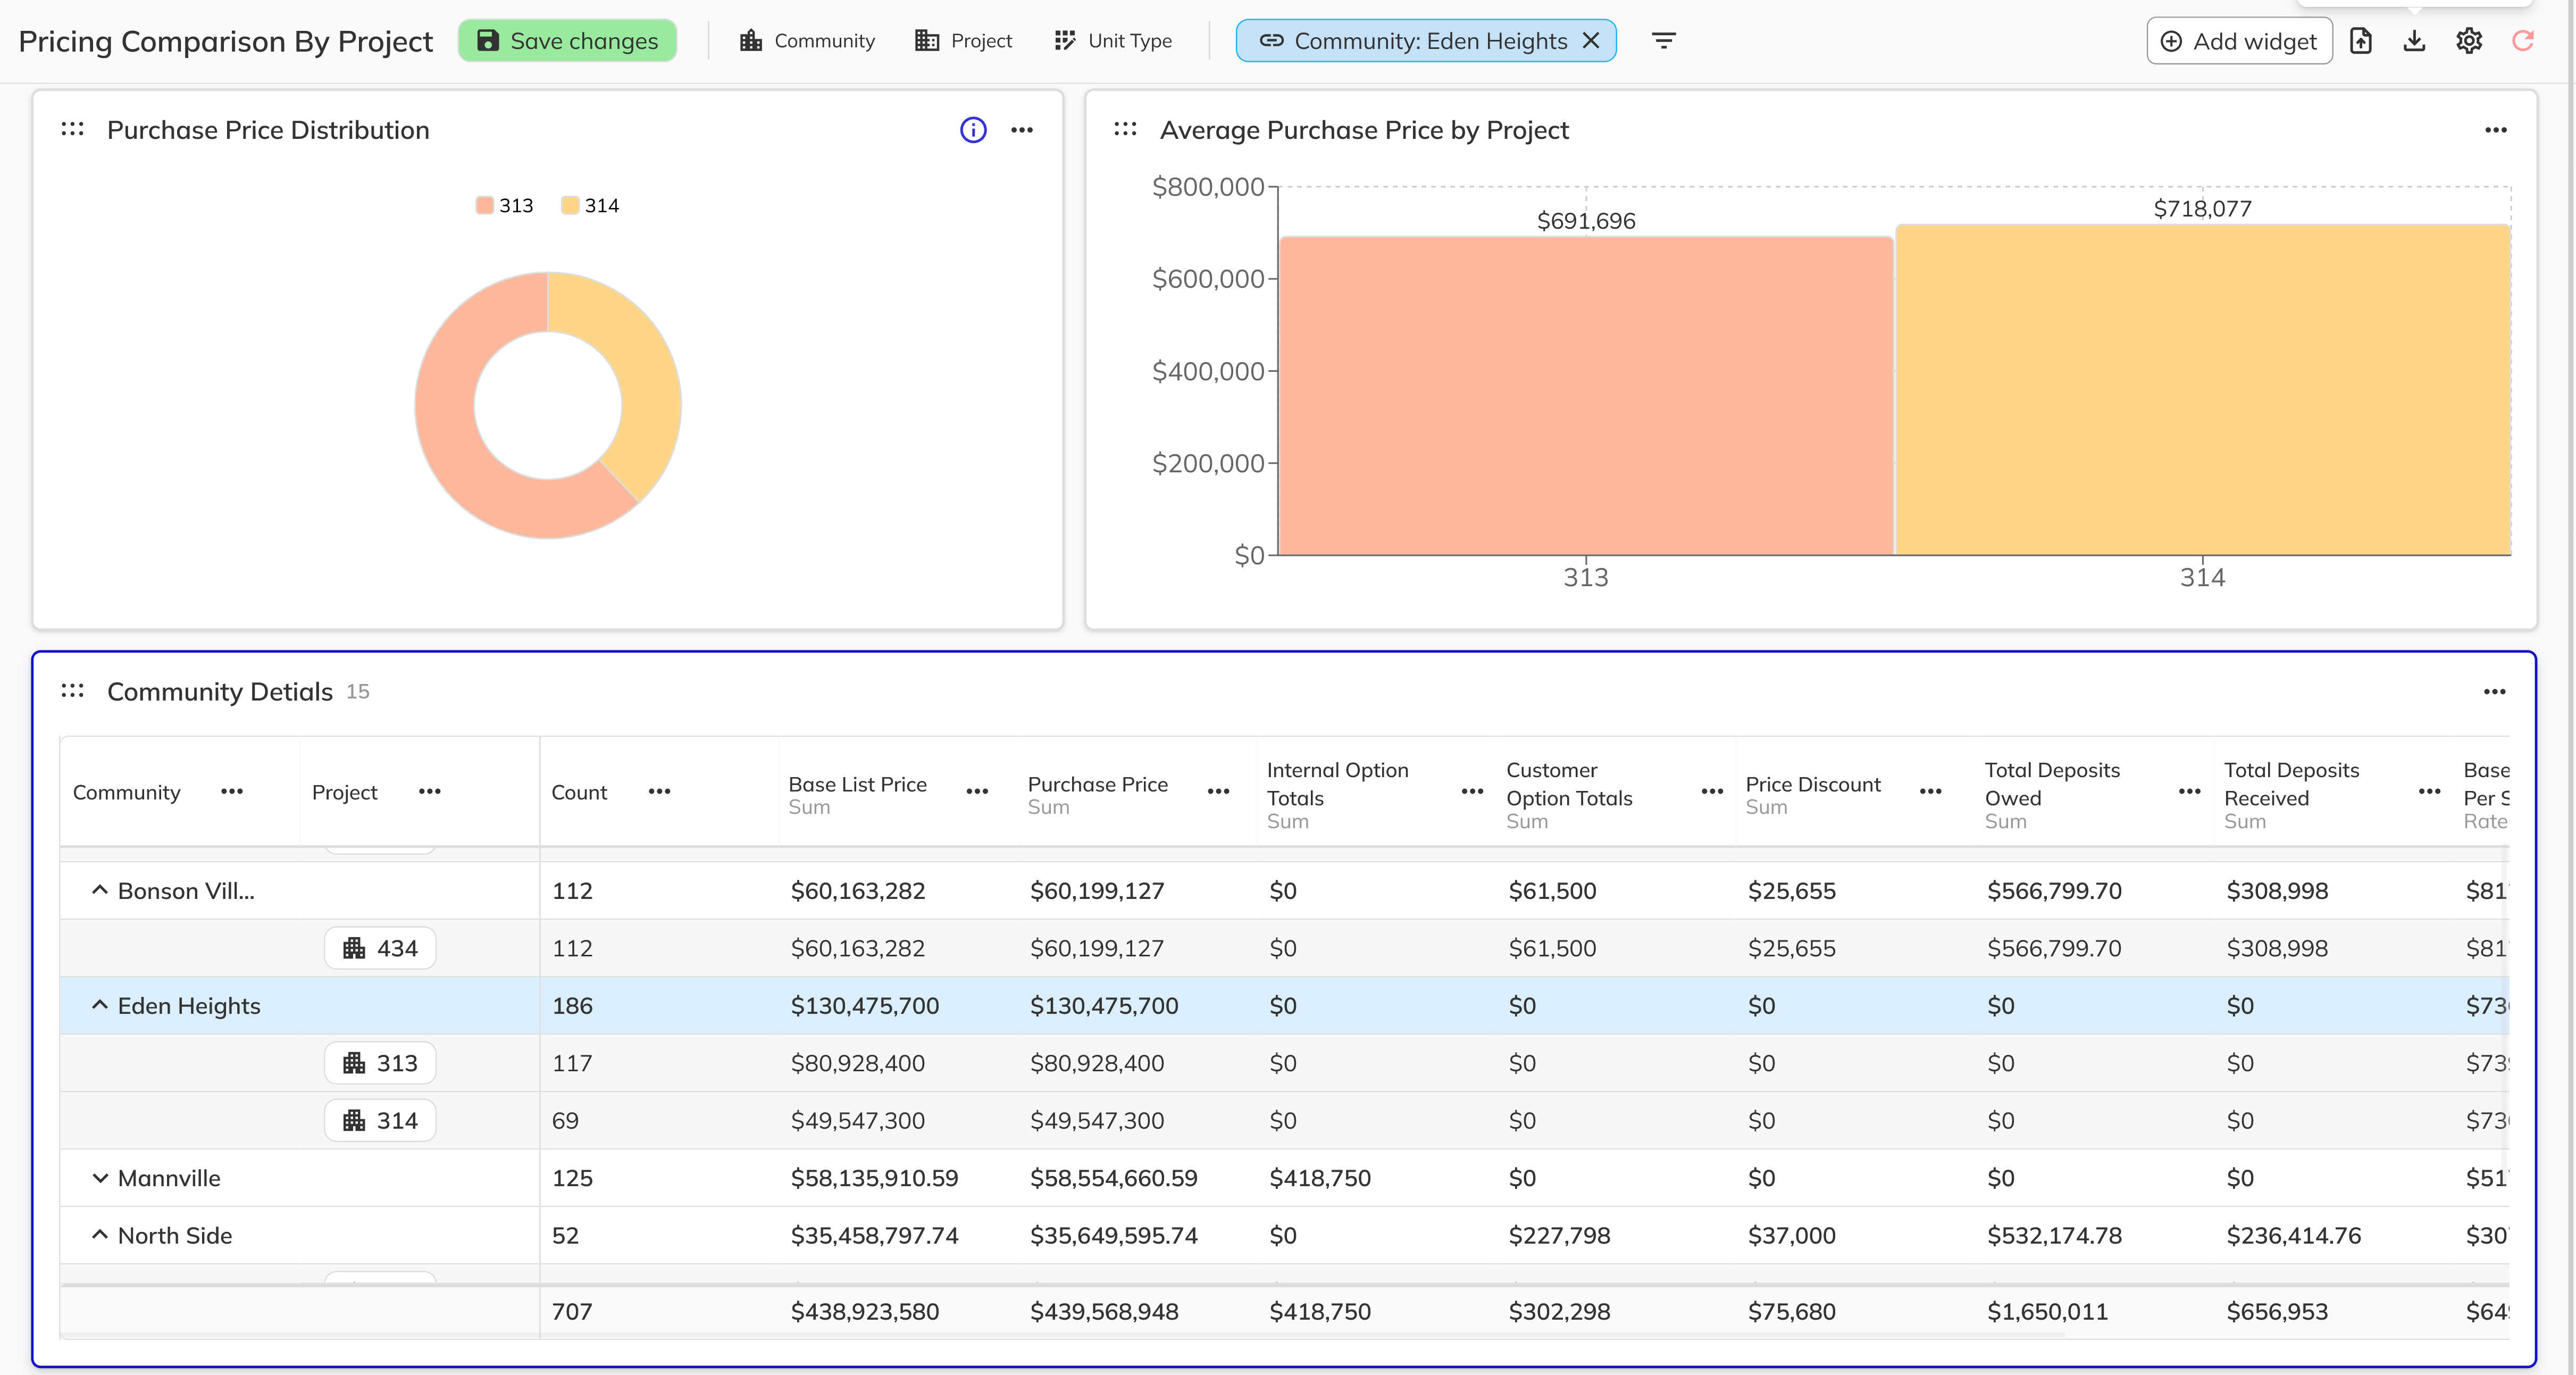Toggle legend swatch for 313
This screenshot has width=2576, height=1375.
coord(485,205)
